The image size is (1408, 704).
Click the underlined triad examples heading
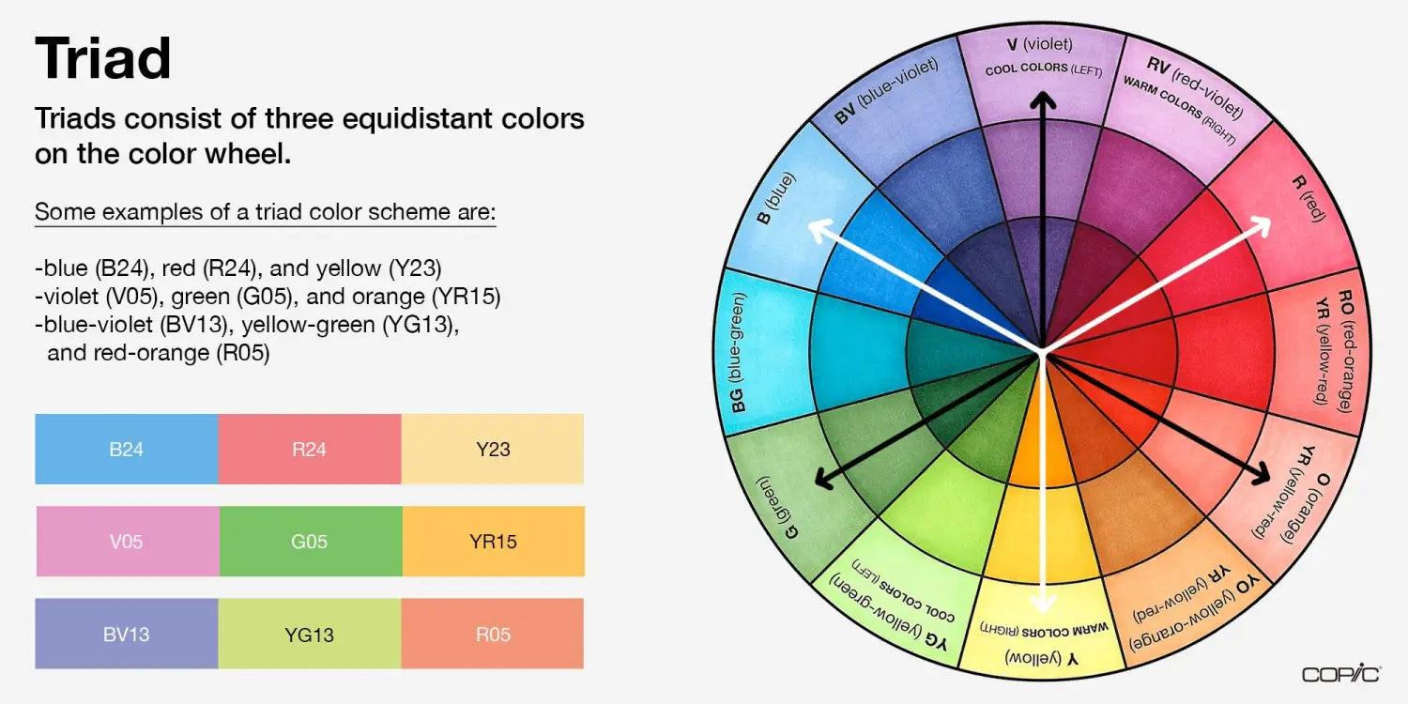pyautogui.click(x=265, y=212)
